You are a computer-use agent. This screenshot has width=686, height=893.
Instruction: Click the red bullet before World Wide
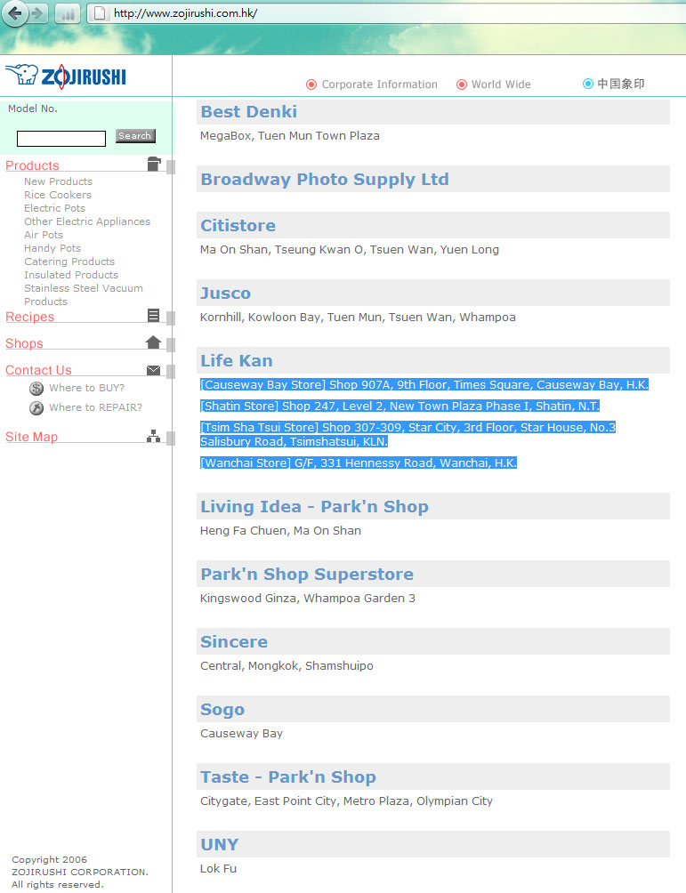(462, 84)
